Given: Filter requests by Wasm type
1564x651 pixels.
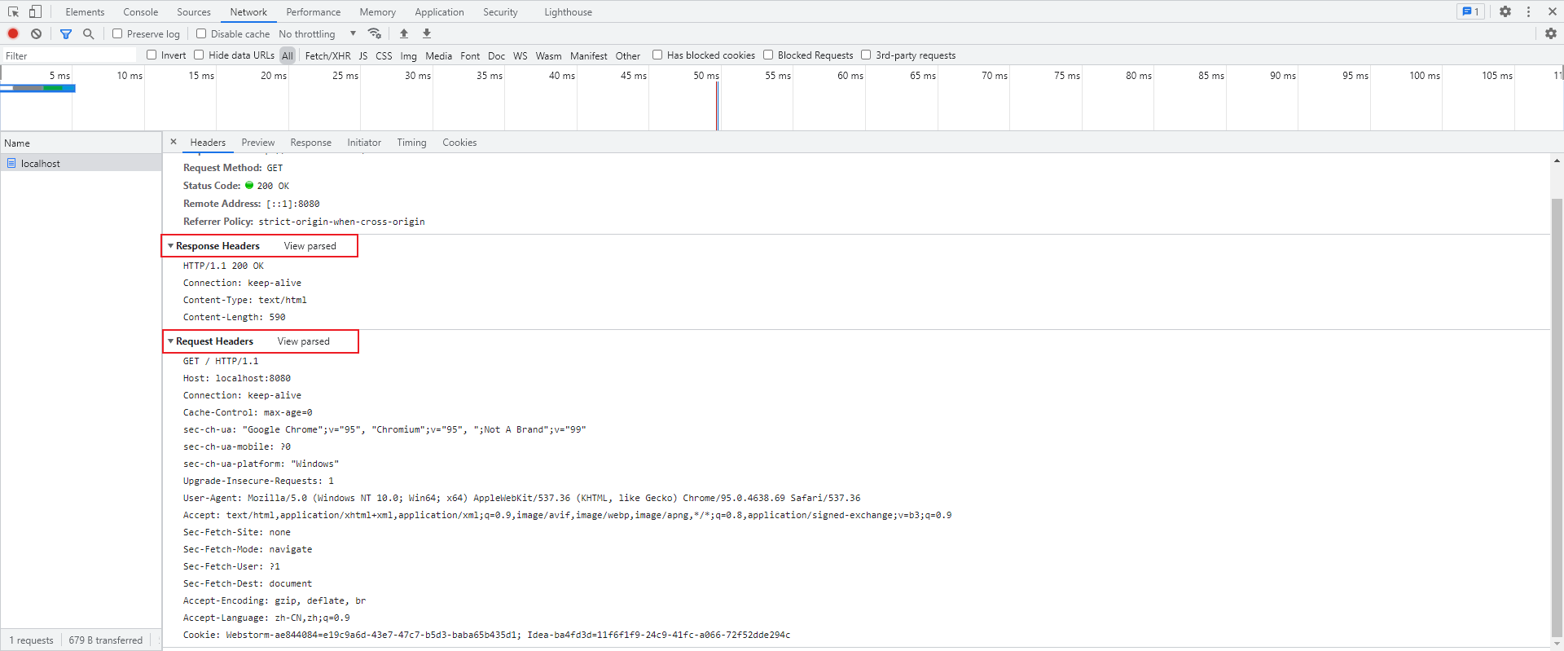Looking at the screenshot, I should pos(548,55).
